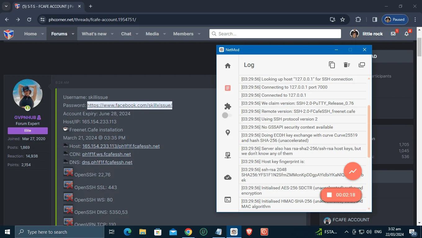Click the log scroll down arrow
Viewport: 422px width, 238px height.
point(369,209)
